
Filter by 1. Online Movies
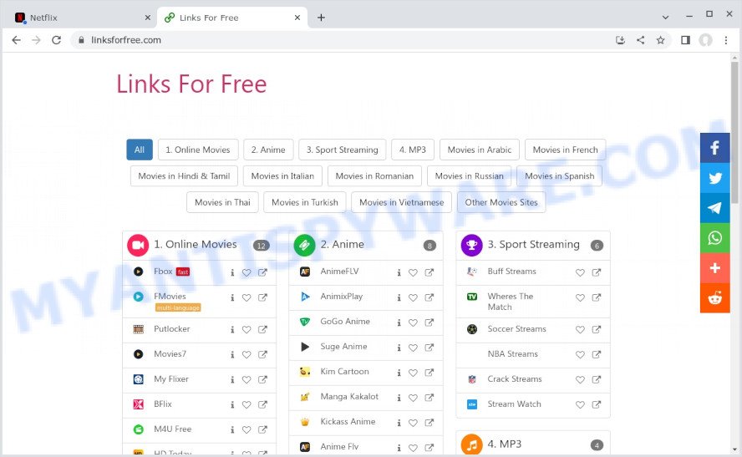click(198, 150)
